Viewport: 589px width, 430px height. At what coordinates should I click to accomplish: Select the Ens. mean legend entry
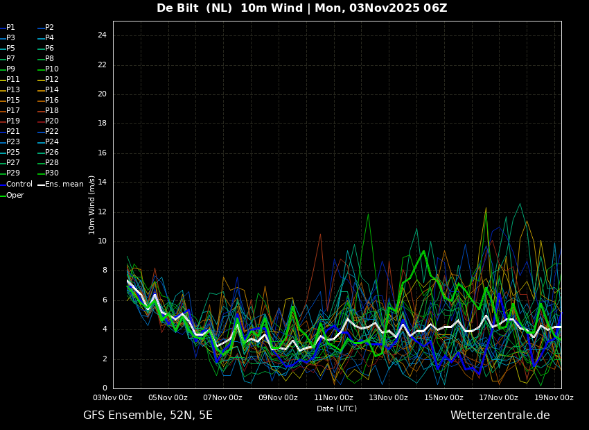(64, 184)
